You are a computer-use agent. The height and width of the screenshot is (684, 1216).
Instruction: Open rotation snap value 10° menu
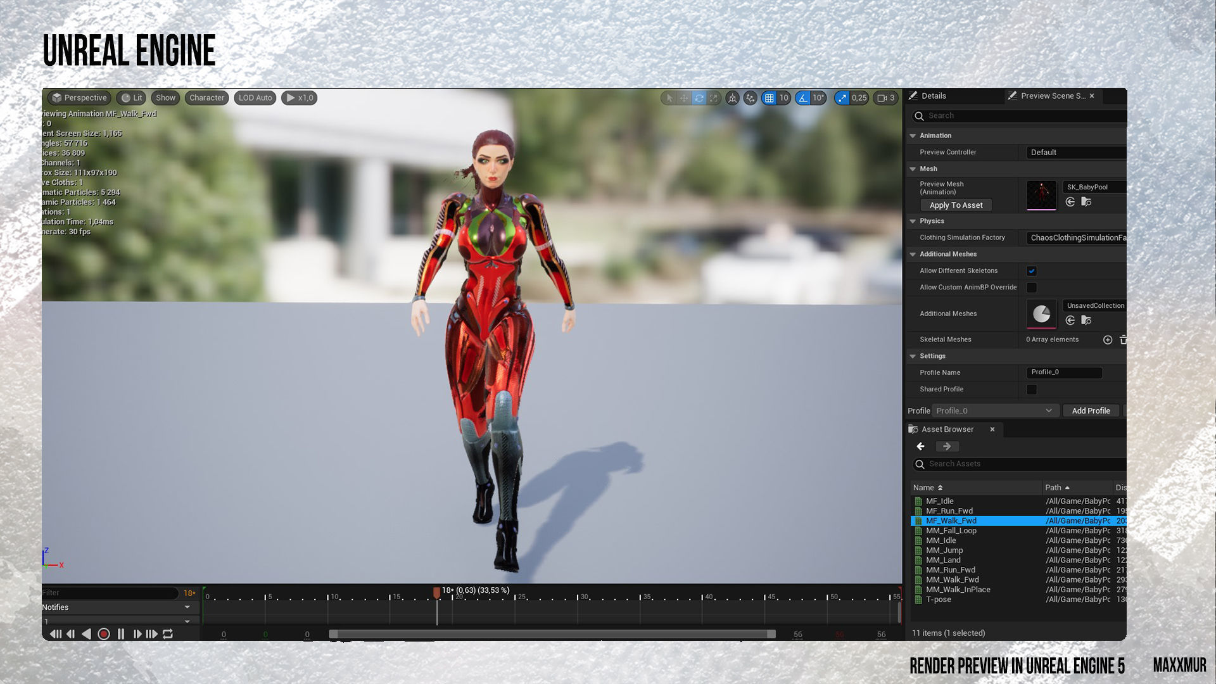[x=818, y=98]
